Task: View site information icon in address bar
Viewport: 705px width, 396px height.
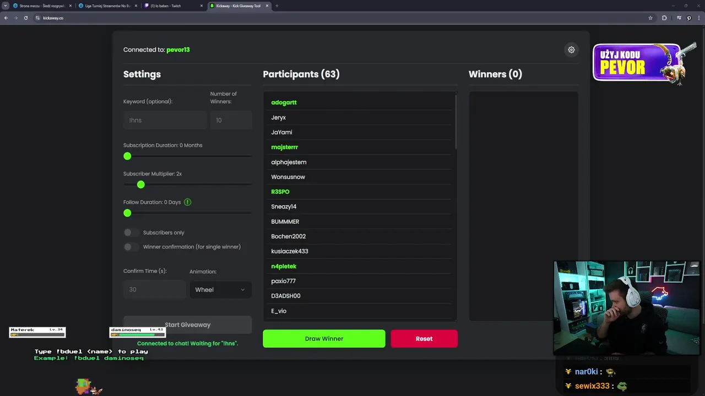Action: (38, 18)
